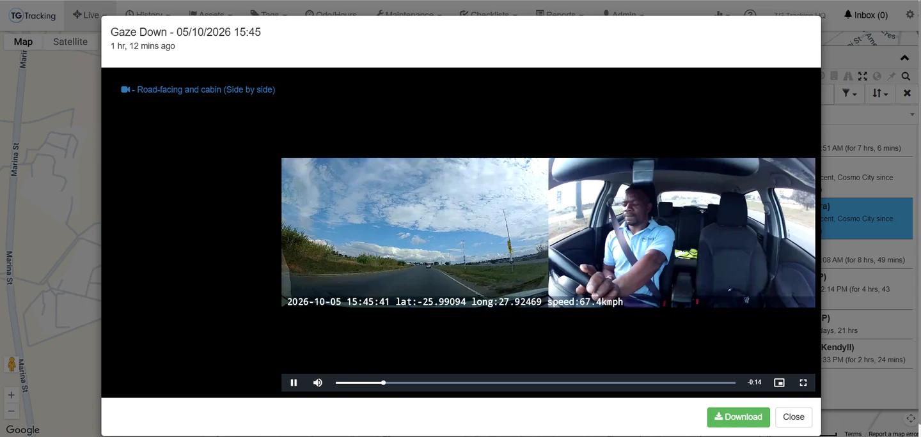Zoom in on the map

[x=12, y=395]
